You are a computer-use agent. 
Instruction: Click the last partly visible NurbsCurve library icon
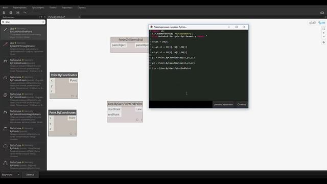pos(6,164)
